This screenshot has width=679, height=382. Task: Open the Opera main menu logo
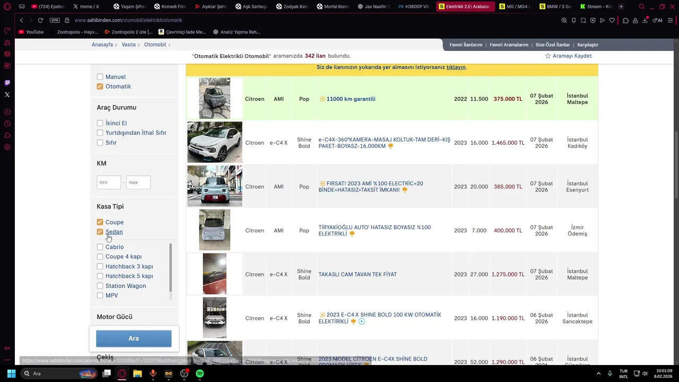click(7, 6)
